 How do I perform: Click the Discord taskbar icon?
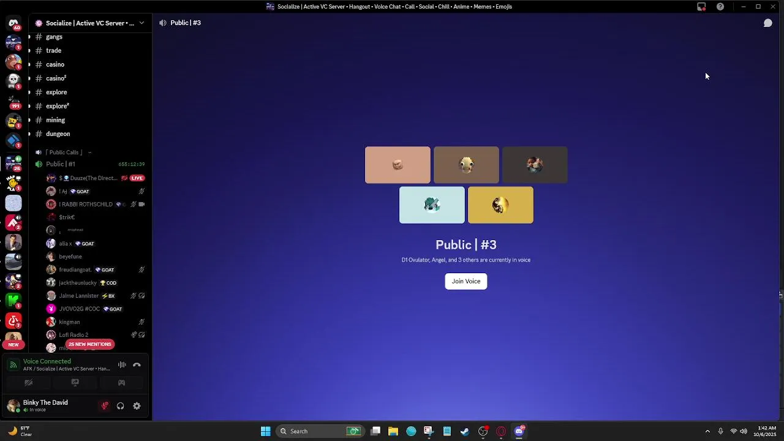[519, 431]
